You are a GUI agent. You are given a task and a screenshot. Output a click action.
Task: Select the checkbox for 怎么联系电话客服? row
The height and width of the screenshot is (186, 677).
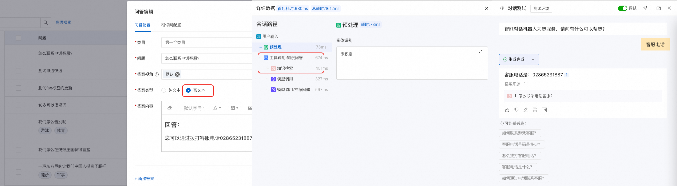point(19,53)
